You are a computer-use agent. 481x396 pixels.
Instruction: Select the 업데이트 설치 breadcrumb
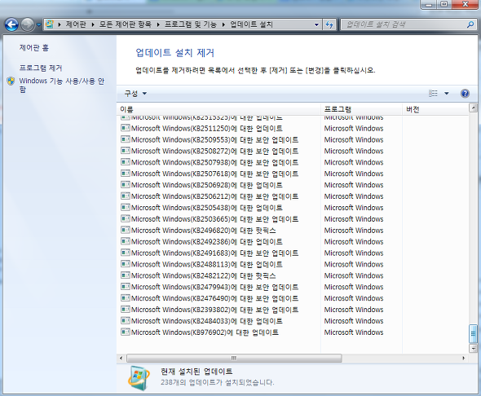251,24
